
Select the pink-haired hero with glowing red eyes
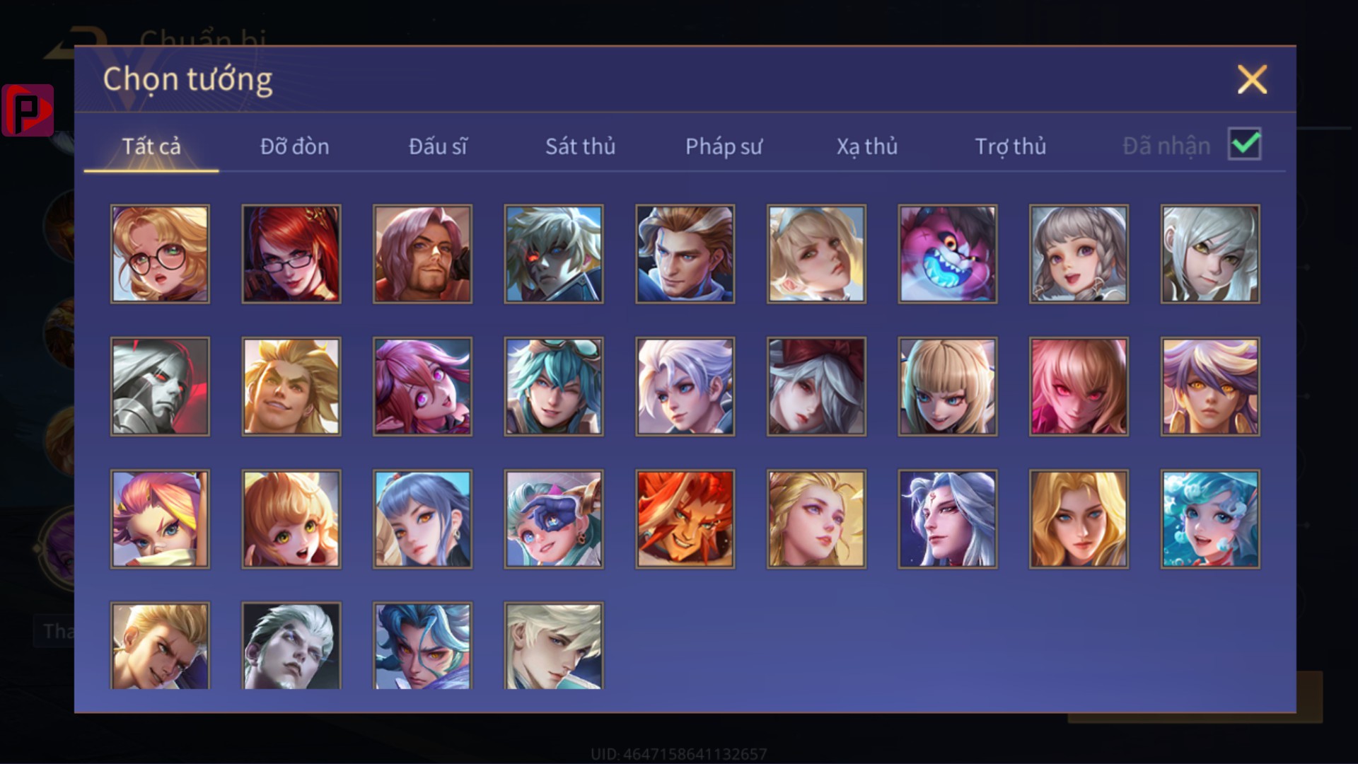(x=1079, y=386)
